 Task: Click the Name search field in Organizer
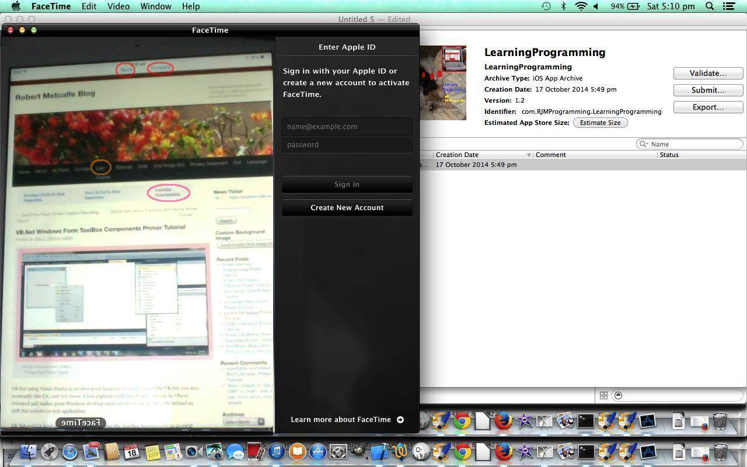[690, 144]
